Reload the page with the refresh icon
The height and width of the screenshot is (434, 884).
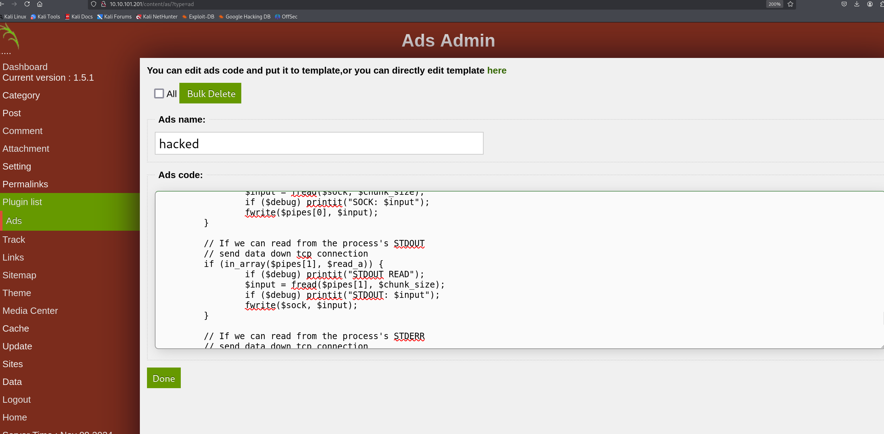pyautogui.click(x=27, y=4)
